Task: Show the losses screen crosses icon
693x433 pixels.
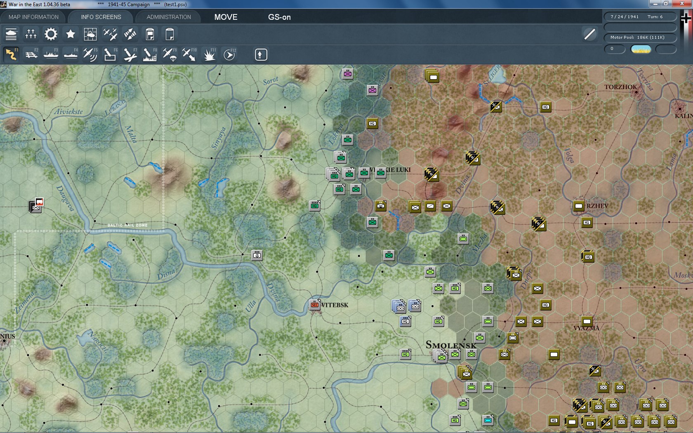Action: [x=31, y=34]
